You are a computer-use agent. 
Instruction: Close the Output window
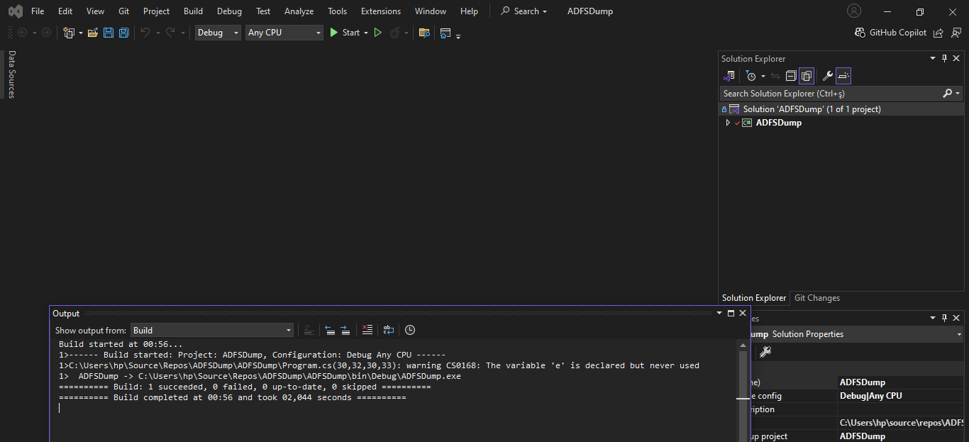[743, 313]
